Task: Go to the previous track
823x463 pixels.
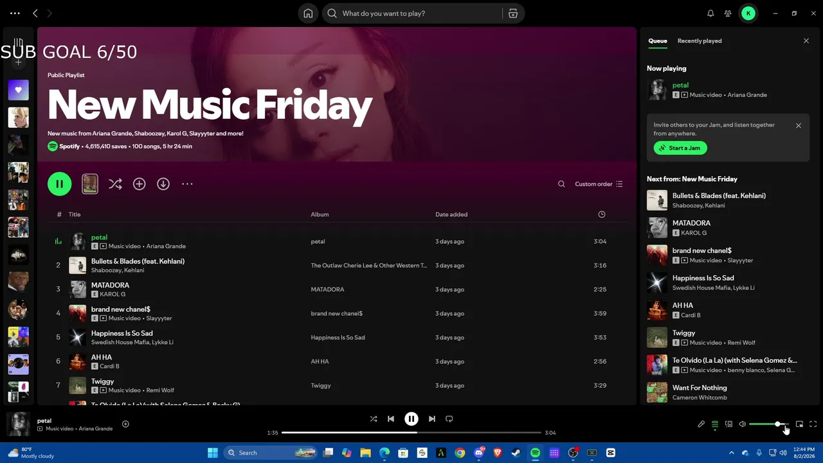Action: [x=391, y=419]
